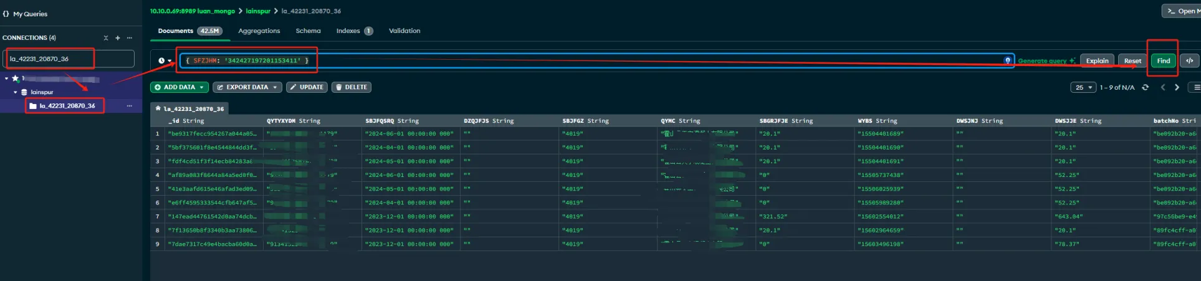
Task: Click the SBGRJFJE column header
Action: 805,121
